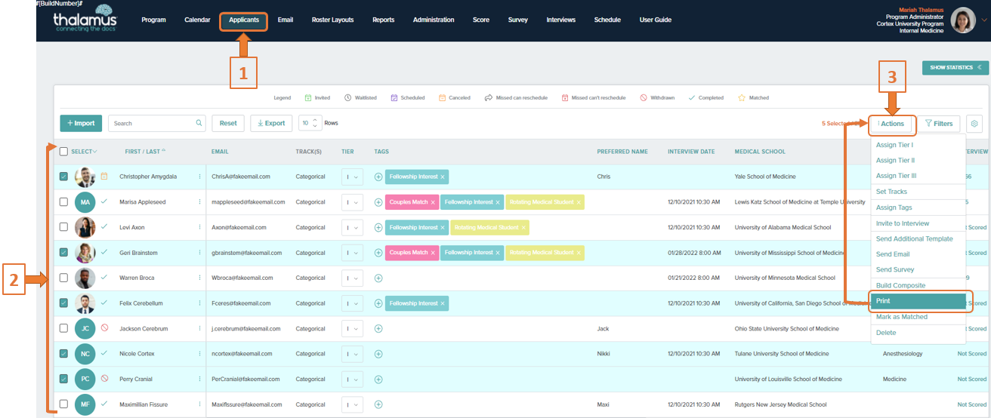Image resolution: width=991 pixels, height=418 pixels.
Task: Toggle the select-all checkbox in header
Action: pos(63,152)
